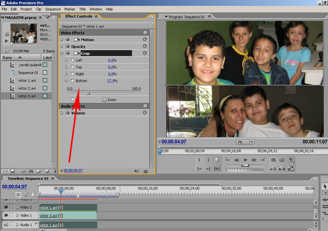
Task: Reset the Motion effect with its reset icon
Action: [145, 40]
